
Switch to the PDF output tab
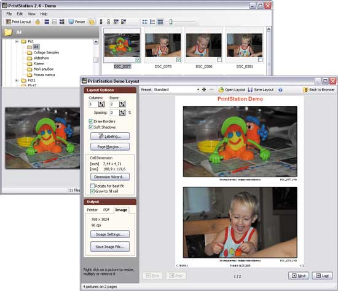click(x=106, y=210)
